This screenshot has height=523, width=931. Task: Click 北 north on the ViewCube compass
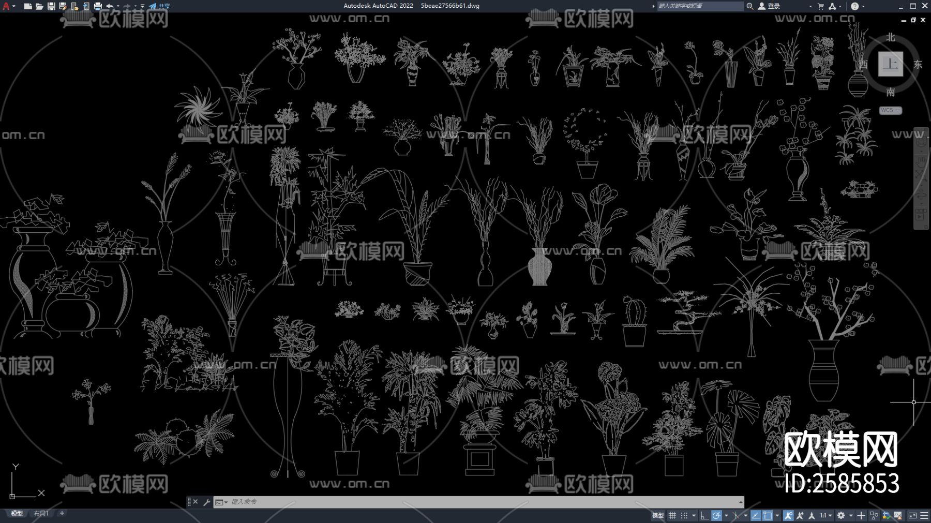coord(890,38)
